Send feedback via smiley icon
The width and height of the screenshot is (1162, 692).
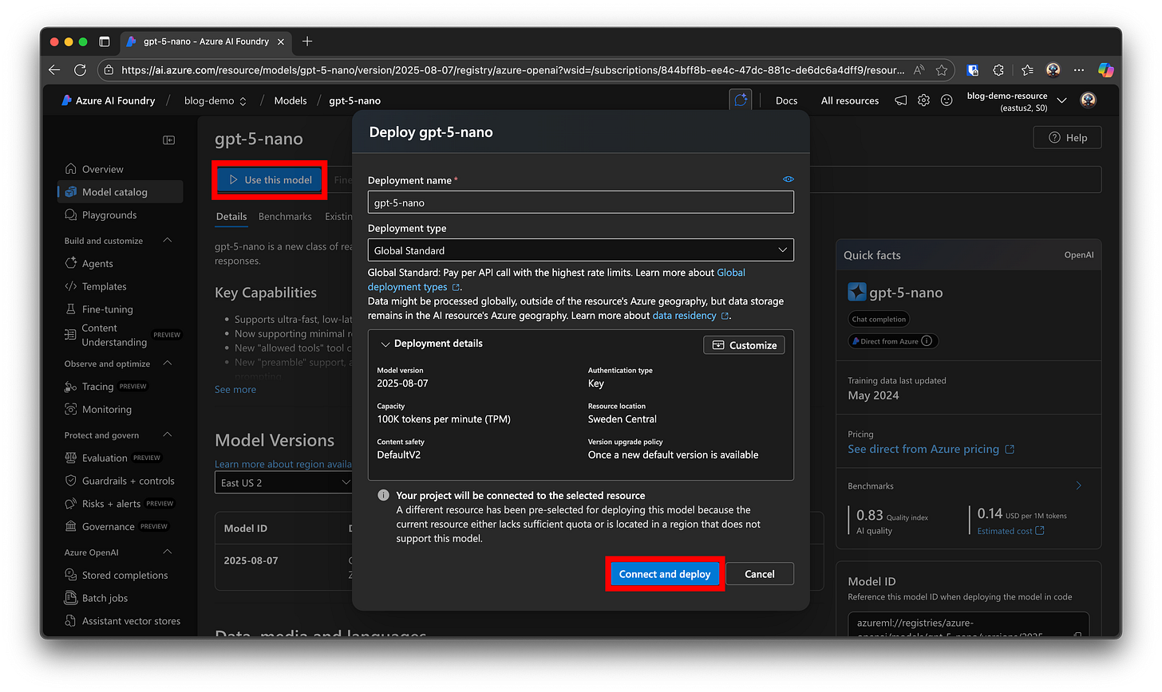(947, 100)
